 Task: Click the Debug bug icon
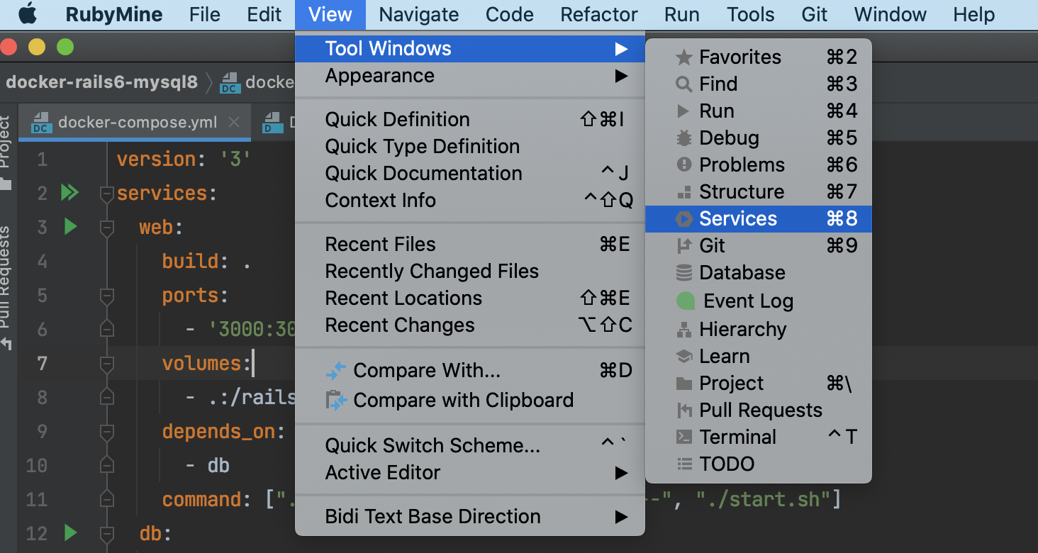pos(683,138)
